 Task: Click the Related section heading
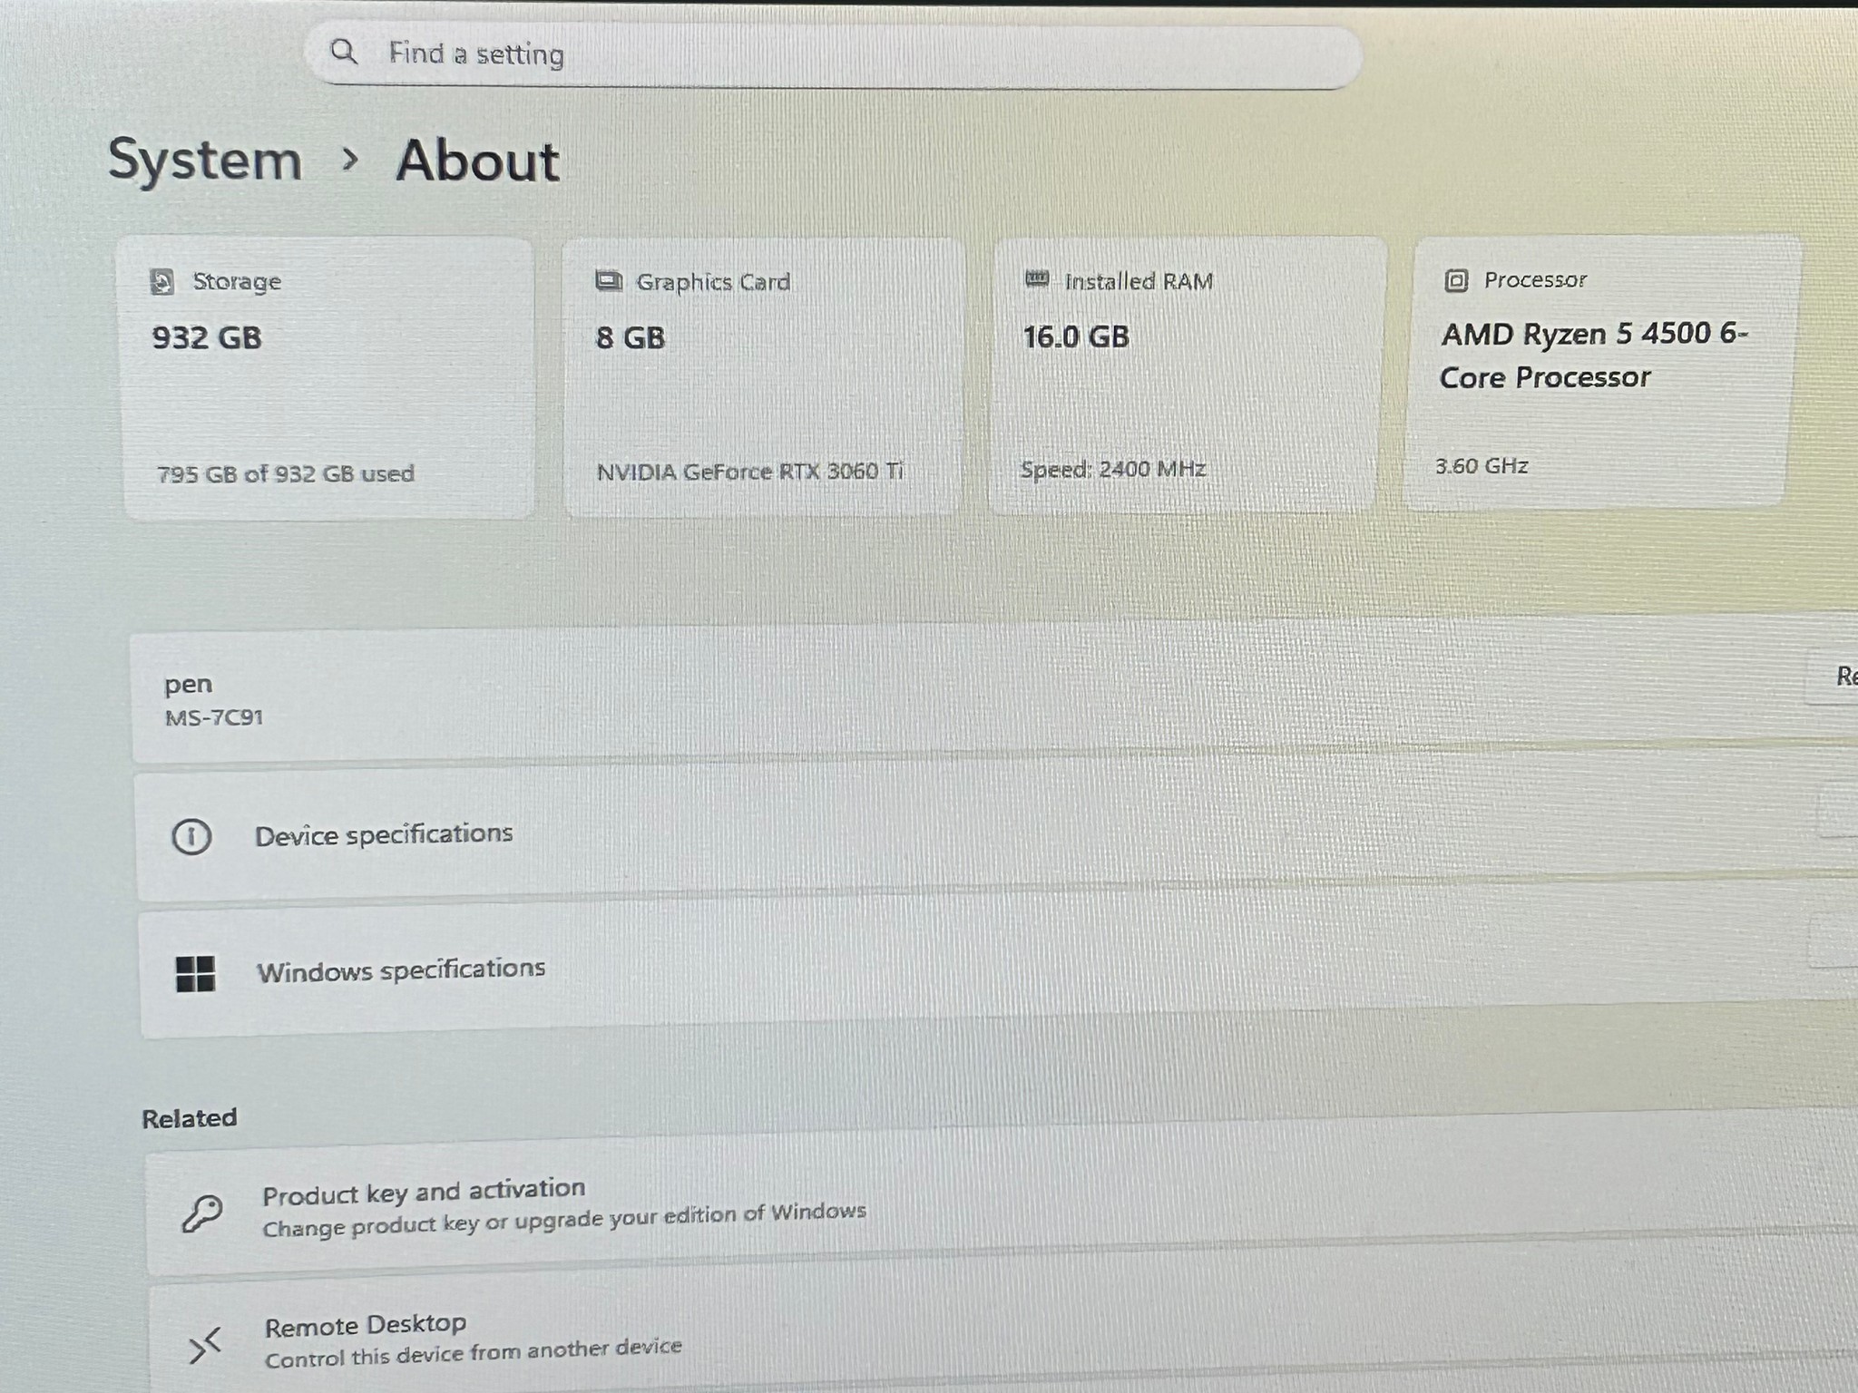click(190, 1118)
